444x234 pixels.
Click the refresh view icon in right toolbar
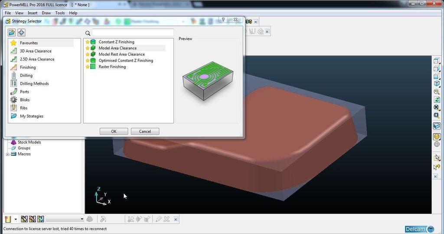pos(437,99)
